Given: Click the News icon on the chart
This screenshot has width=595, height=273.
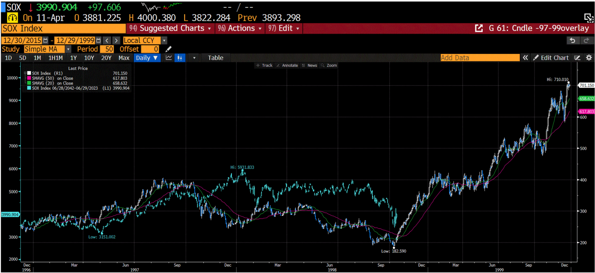Looking at the screenshot, I should point(310,65).
